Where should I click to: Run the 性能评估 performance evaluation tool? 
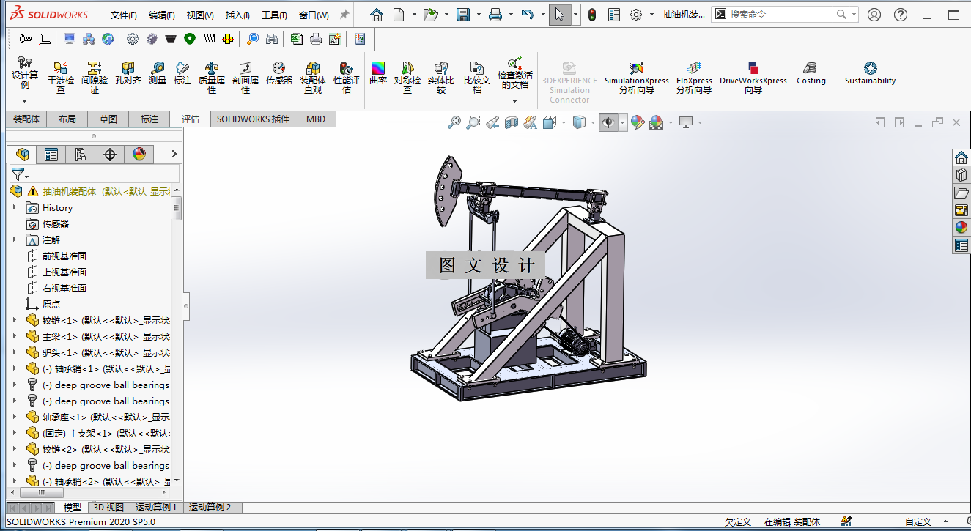347,77
